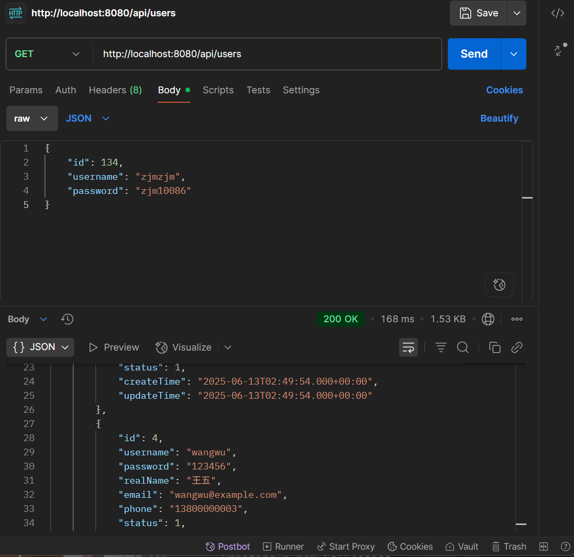Viewport: 574px width, 557px height.
Task: Click Start Proxy in status bar
Action: (x=346, y=547)
